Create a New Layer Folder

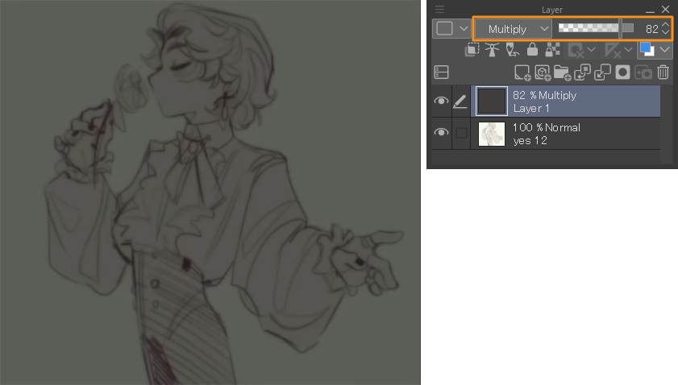[563, 72]
